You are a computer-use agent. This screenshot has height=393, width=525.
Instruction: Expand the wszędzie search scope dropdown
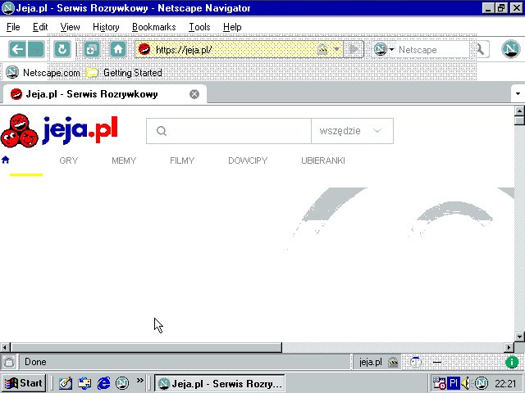(x=352, y=131)
